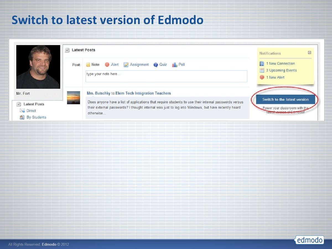Open the Assignment post icon

(126, 64)
